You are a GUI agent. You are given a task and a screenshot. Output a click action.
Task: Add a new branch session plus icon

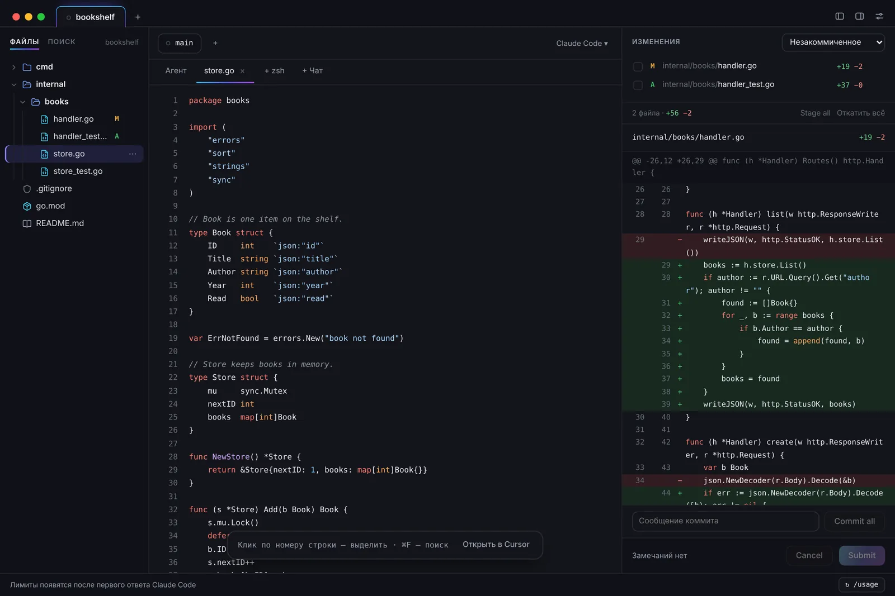pyautogui.click(x=215, y=43)
